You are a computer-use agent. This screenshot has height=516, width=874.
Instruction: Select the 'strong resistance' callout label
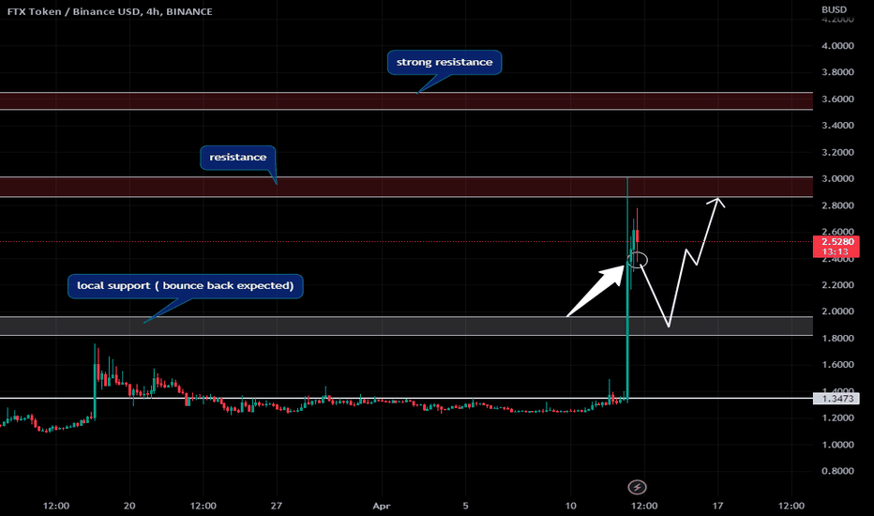(445, 63)
